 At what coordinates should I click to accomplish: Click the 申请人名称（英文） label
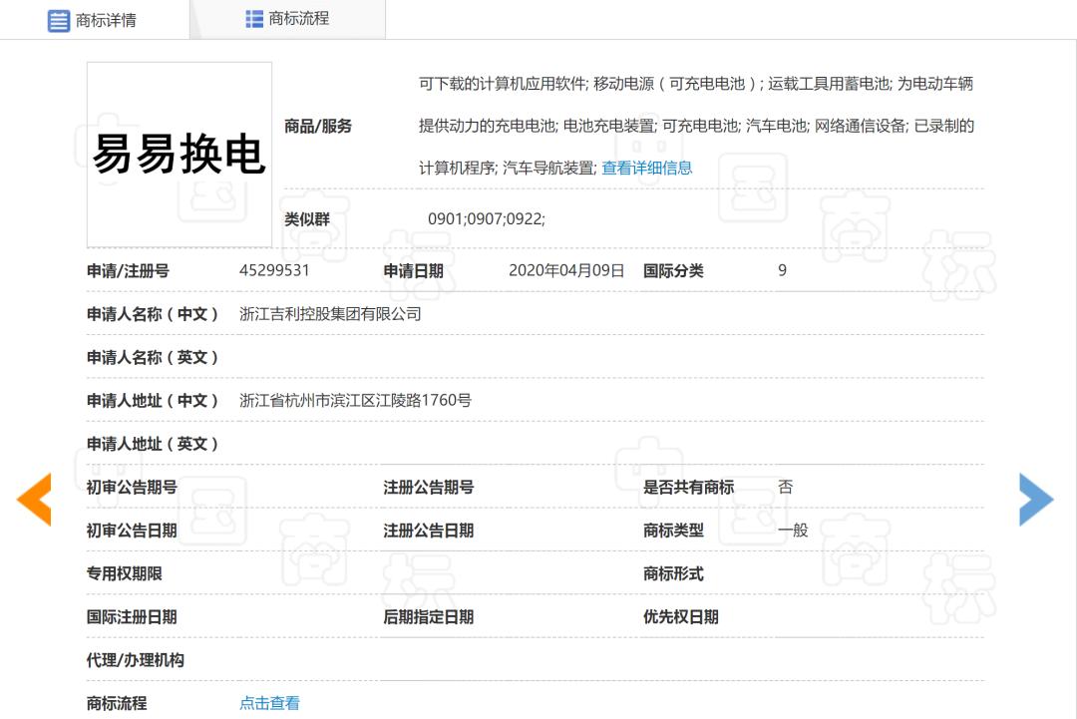point(152,357)
